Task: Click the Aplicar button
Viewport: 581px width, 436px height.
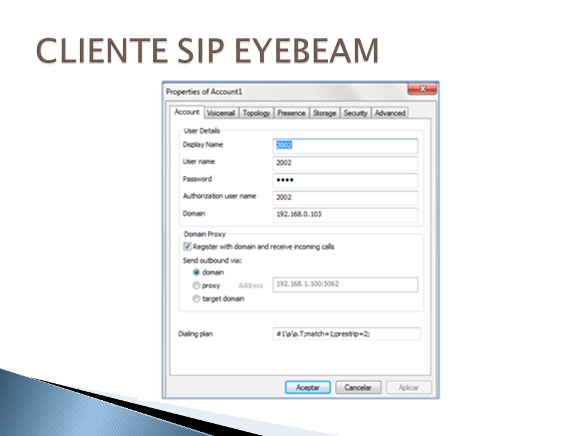Action: point(409,388)
